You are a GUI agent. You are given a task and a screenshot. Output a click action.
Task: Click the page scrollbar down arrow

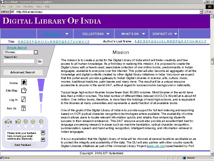tap(212, 154)
